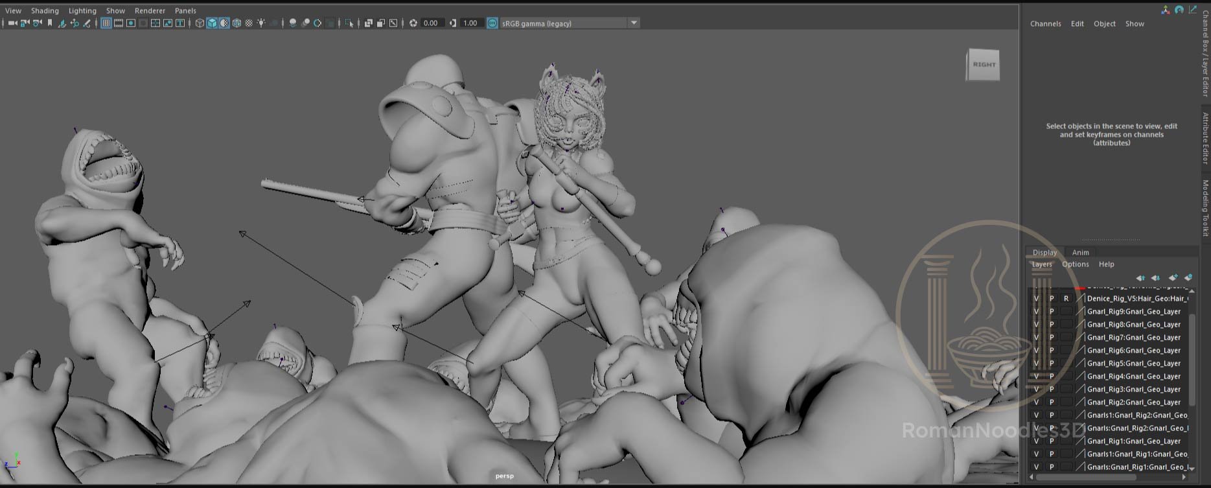1211x488 pixels.
Task: Open the Layers menu
Action: [1041, 264]
